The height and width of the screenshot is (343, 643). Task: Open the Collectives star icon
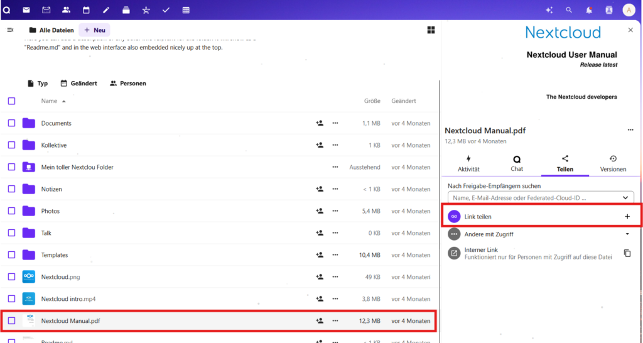pyautogui.click(x=146, y=10)
